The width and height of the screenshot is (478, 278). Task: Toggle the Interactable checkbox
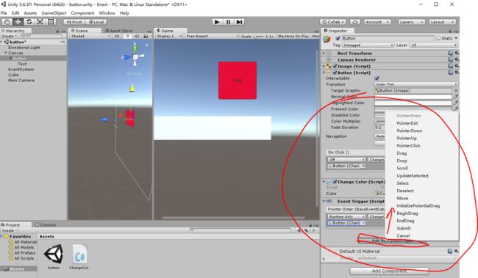coord(377,78)
